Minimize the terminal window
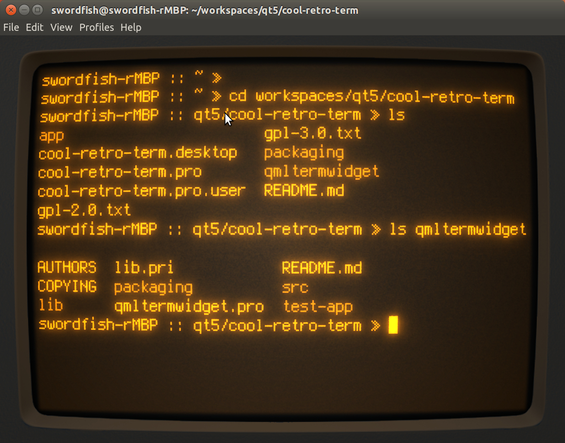 pyautogui.click(x=24, y=10)
